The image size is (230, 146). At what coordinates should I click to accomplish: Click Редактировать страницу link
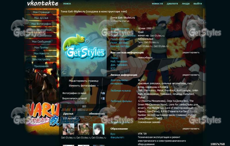[84, 81]
